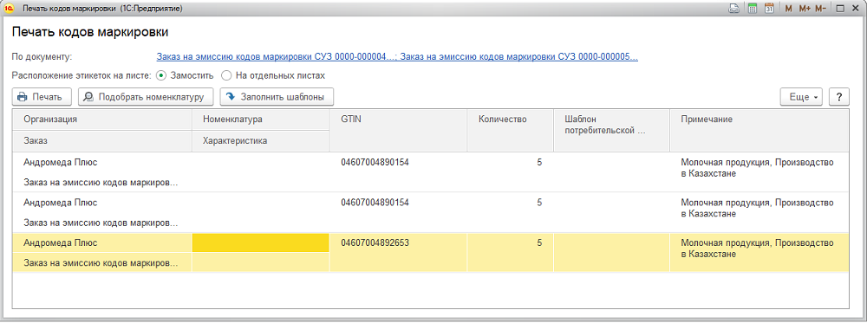Click the M+ memory add button
Viewport: 867px width, 323px height.
(x=805, y=9)
